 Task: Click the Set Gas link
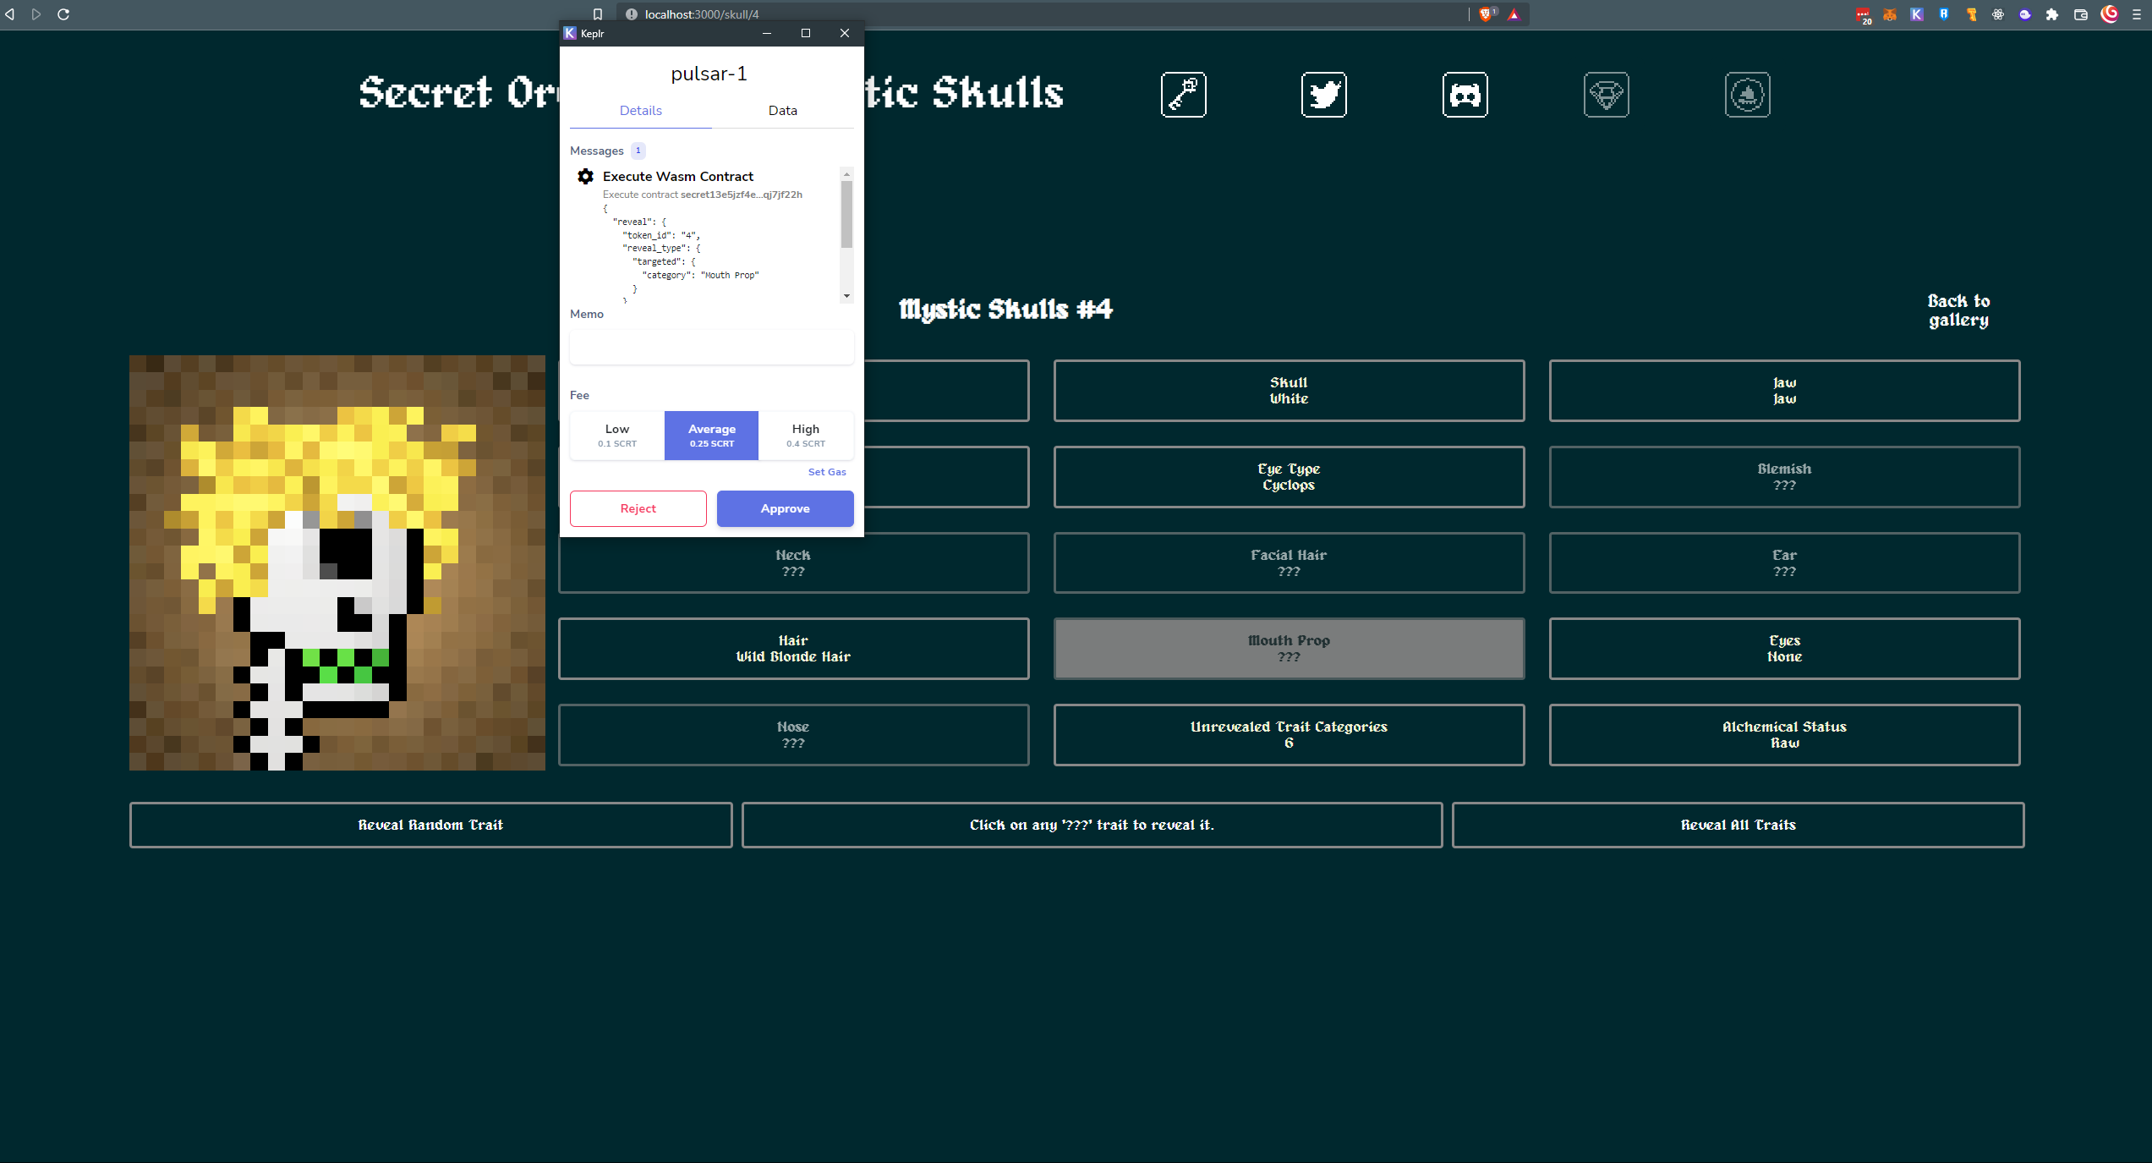tap(826, 472)
